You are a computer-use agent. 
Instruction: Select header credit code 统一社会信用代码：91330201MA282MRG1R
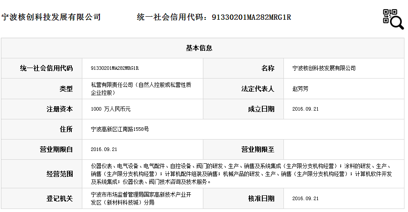pos(214,17)
